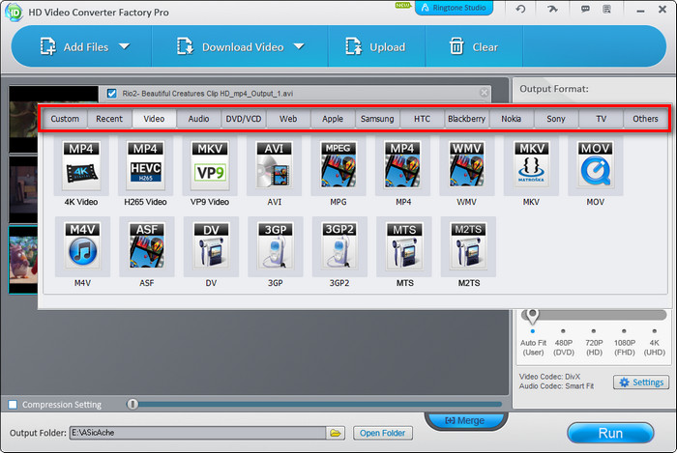Select the M4V iTunes format
The width and height of the screenshot is (677, 453).
tap(82, 247)
